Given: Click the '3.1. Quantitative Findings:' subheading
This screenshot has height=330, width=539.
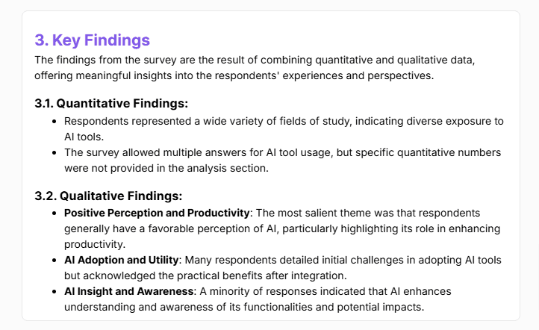Looking at the screenshot, I should tap(111, 103).
